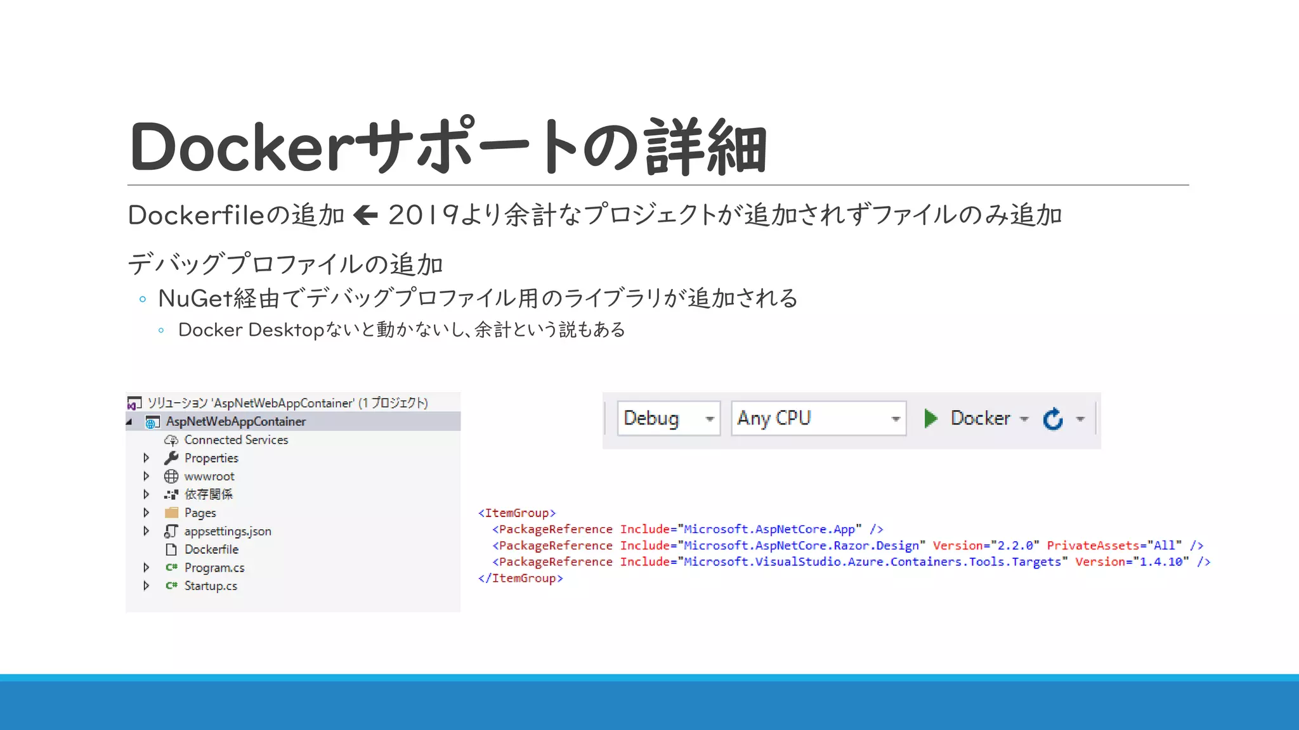Expand the wwwroot node
The height and width of the screenshot is (730, 1299).
147,477
